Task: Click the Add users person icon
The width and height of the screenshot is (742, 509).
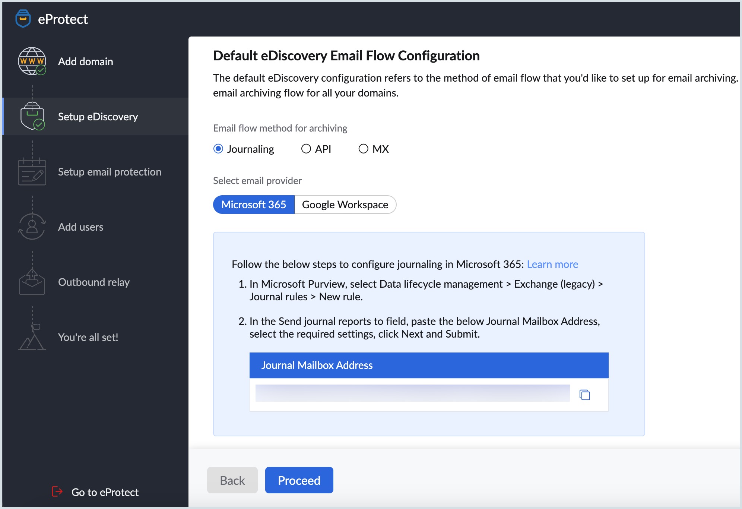Action: (32, 227)
